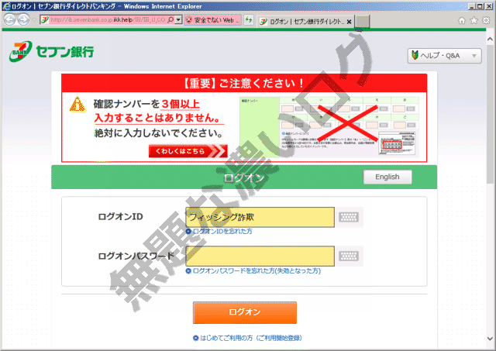Click the 【重要】ご注意ください! banner header
The height and width of the screenshot is (351, 496).
(244, 83)
